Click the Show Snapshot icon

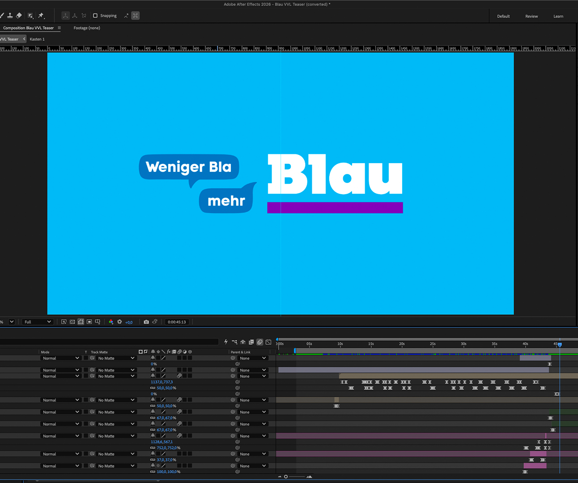coord(155,322)
